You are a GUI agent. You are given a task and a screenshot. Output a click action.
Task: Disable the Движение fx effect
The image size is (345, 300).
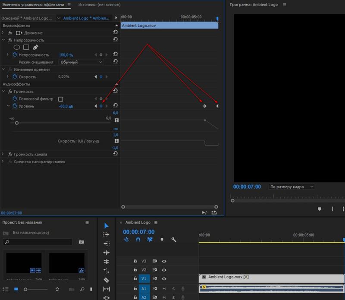pyautogui.click(x=10, y=33)
